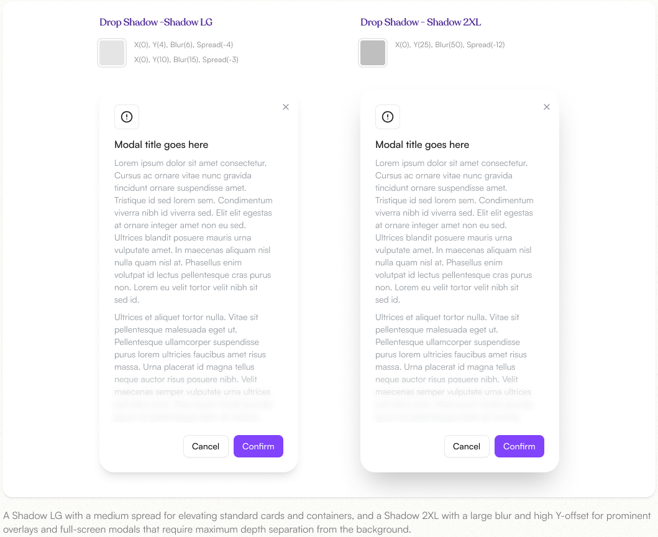Click the Drop Shadow - Shadow LG heading
The height and width of the screenshot is (537, 658).
(x=156, y=22)
